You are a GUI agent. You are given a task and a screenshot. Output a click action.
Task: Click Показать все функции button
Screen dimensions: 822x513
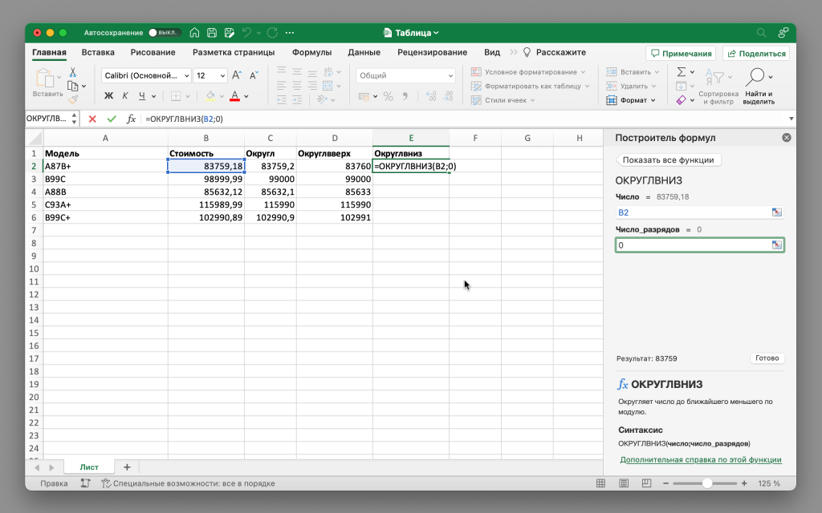tap(669, 160)
